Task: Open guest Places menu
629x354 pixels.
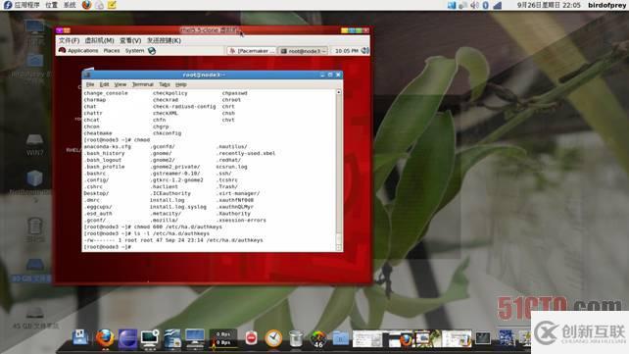Action: click(x=112, y=51)
